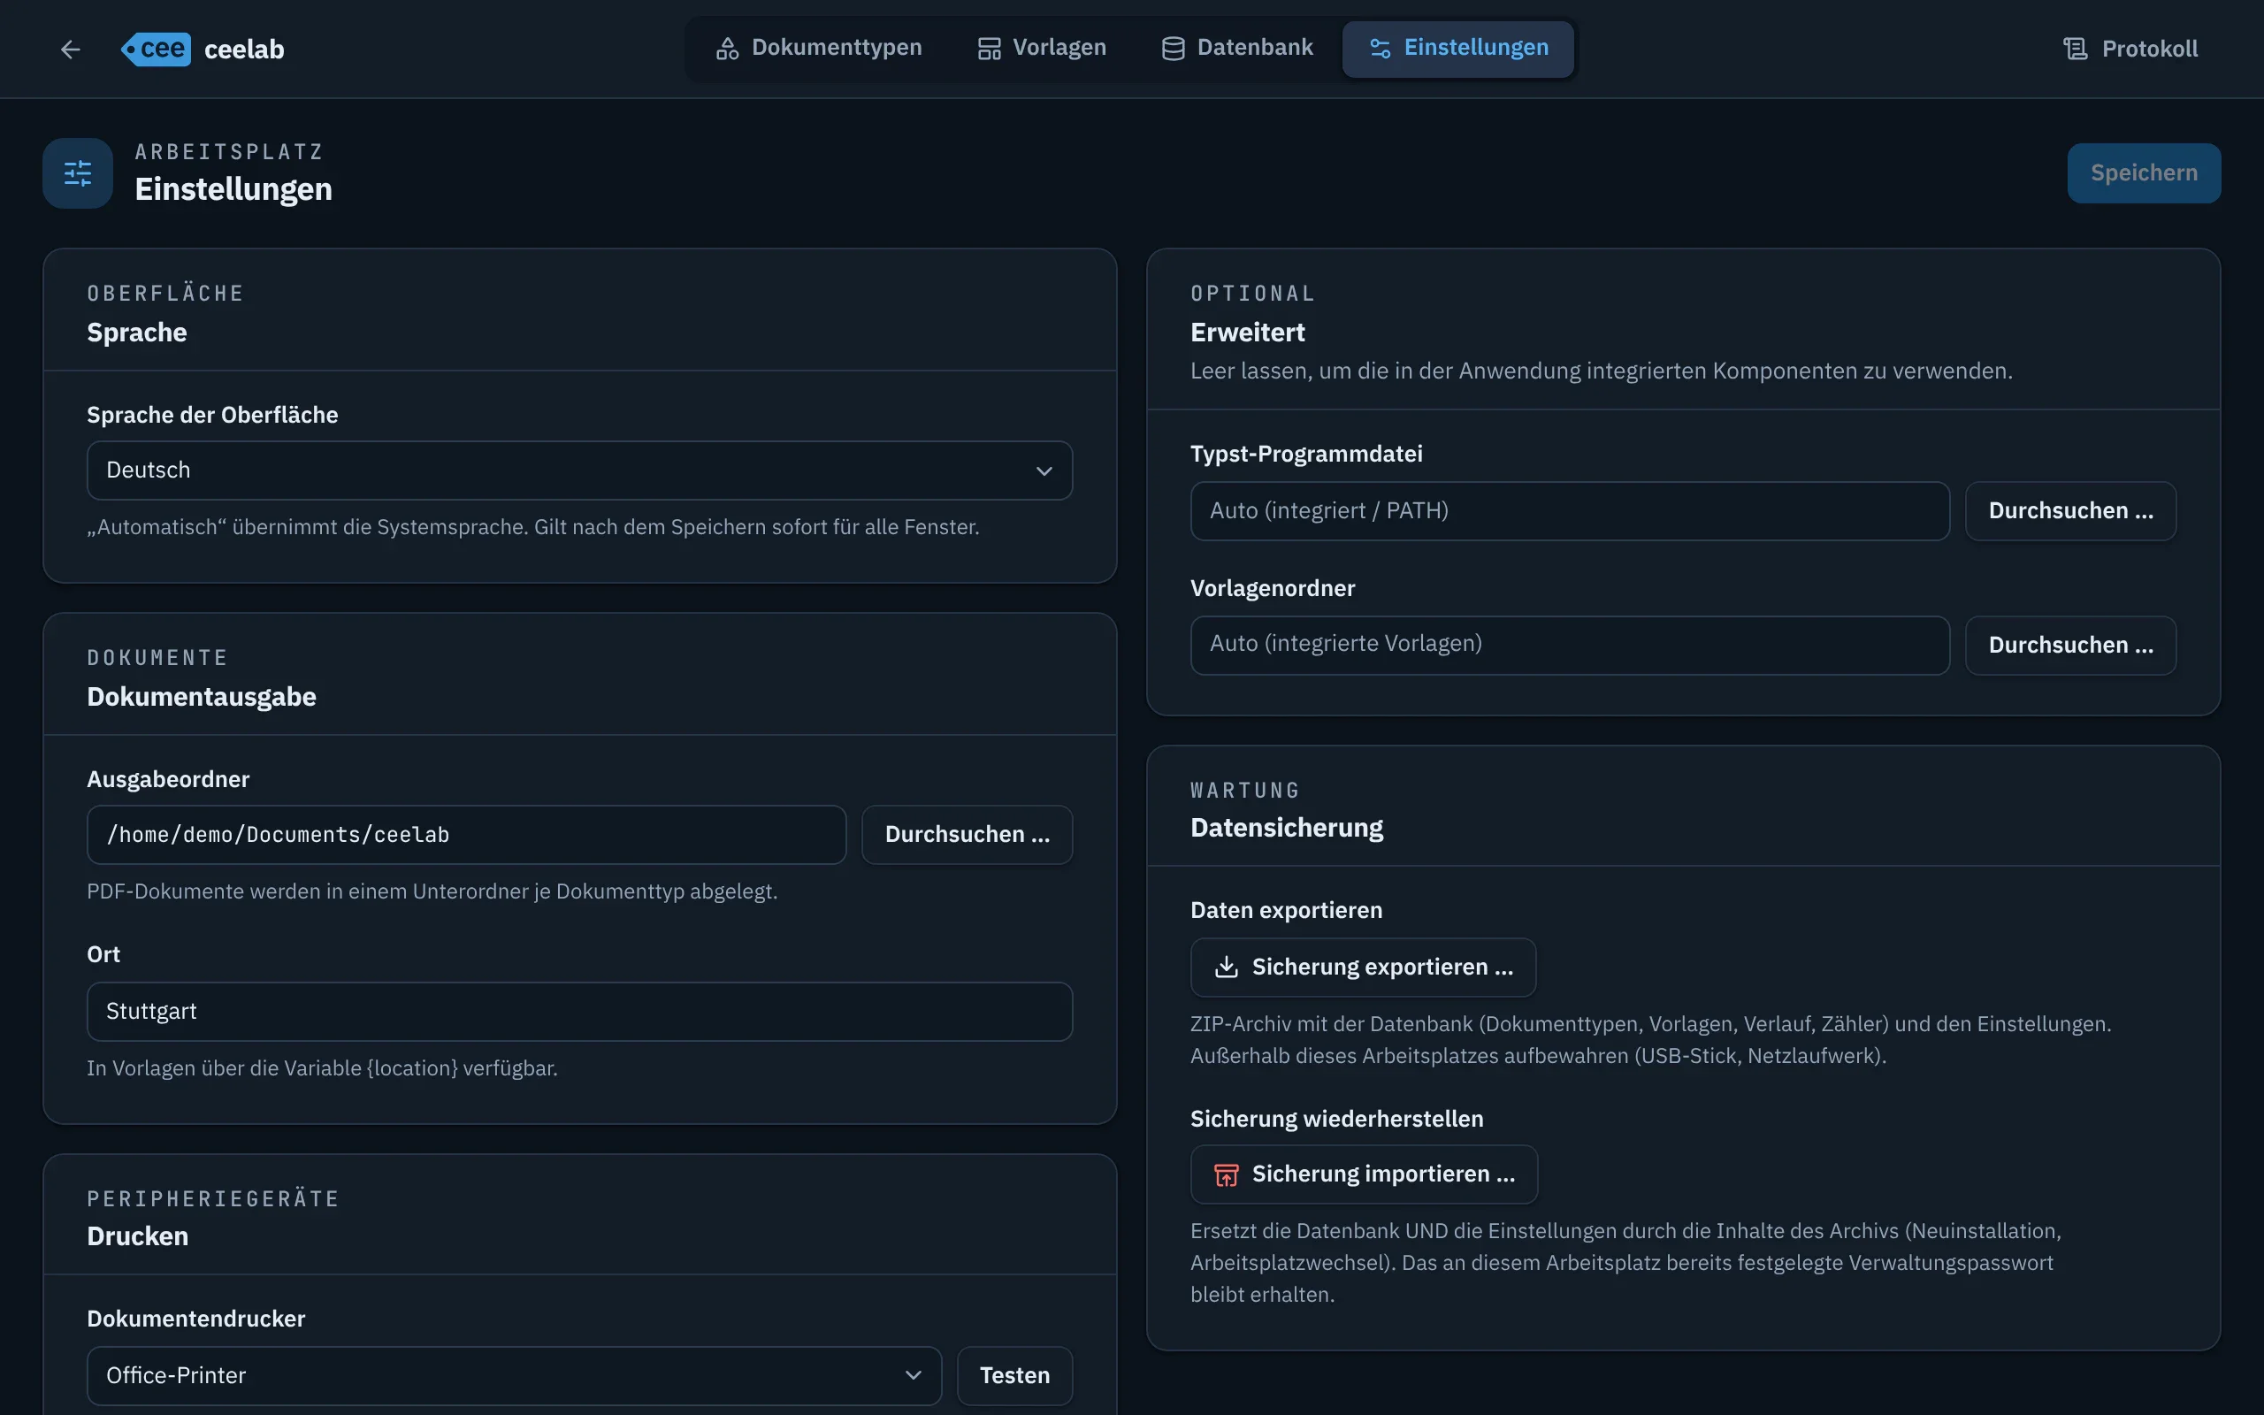Click the red archive icon on Sicherung importieren
The height and width of the screenshot is (1415, 2264).
click(1226, 1174)
